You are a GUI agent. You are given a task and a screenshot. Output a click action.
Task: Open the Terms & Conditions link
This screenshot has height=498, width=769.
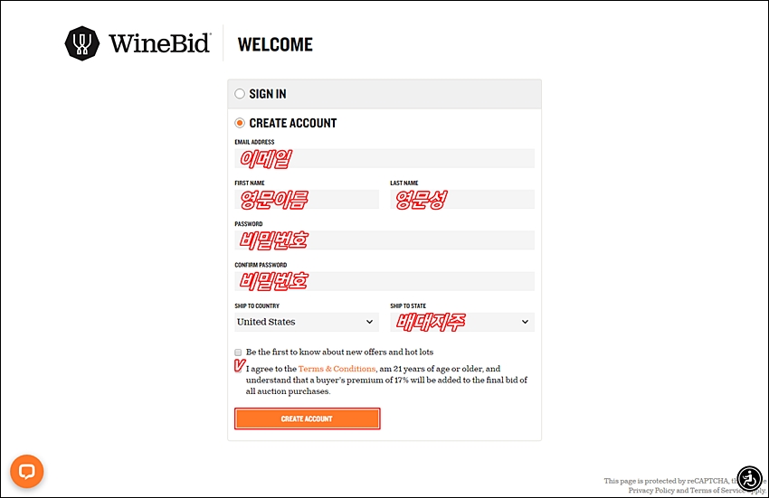click(337, 369)
